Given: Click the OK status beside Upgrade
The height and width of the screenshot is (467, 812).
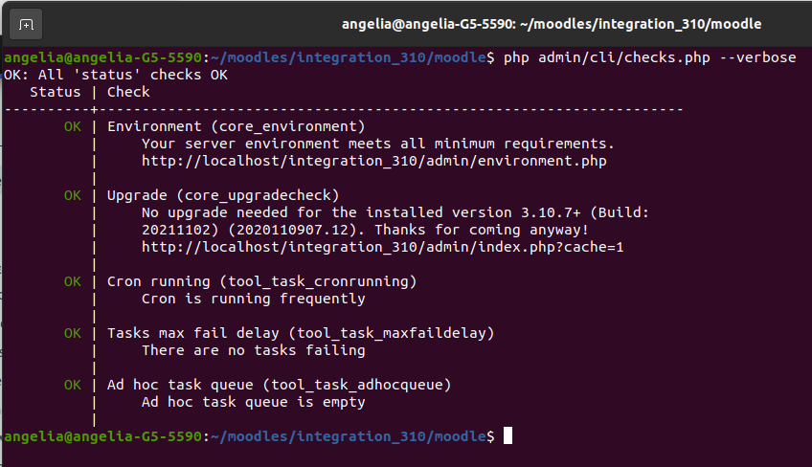Looking at the screenshot, I should click(x=73, y=195).
